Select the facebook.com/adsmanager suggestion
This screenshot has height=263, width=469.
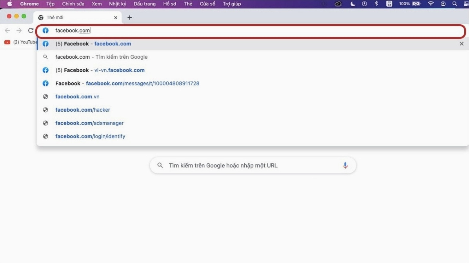89,123
